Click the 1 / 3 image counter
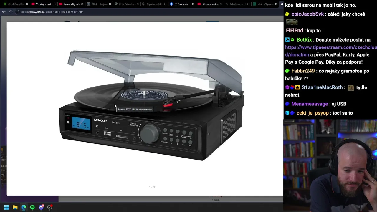The width and height of the screenshot is (377, 212). click(152, 187)
